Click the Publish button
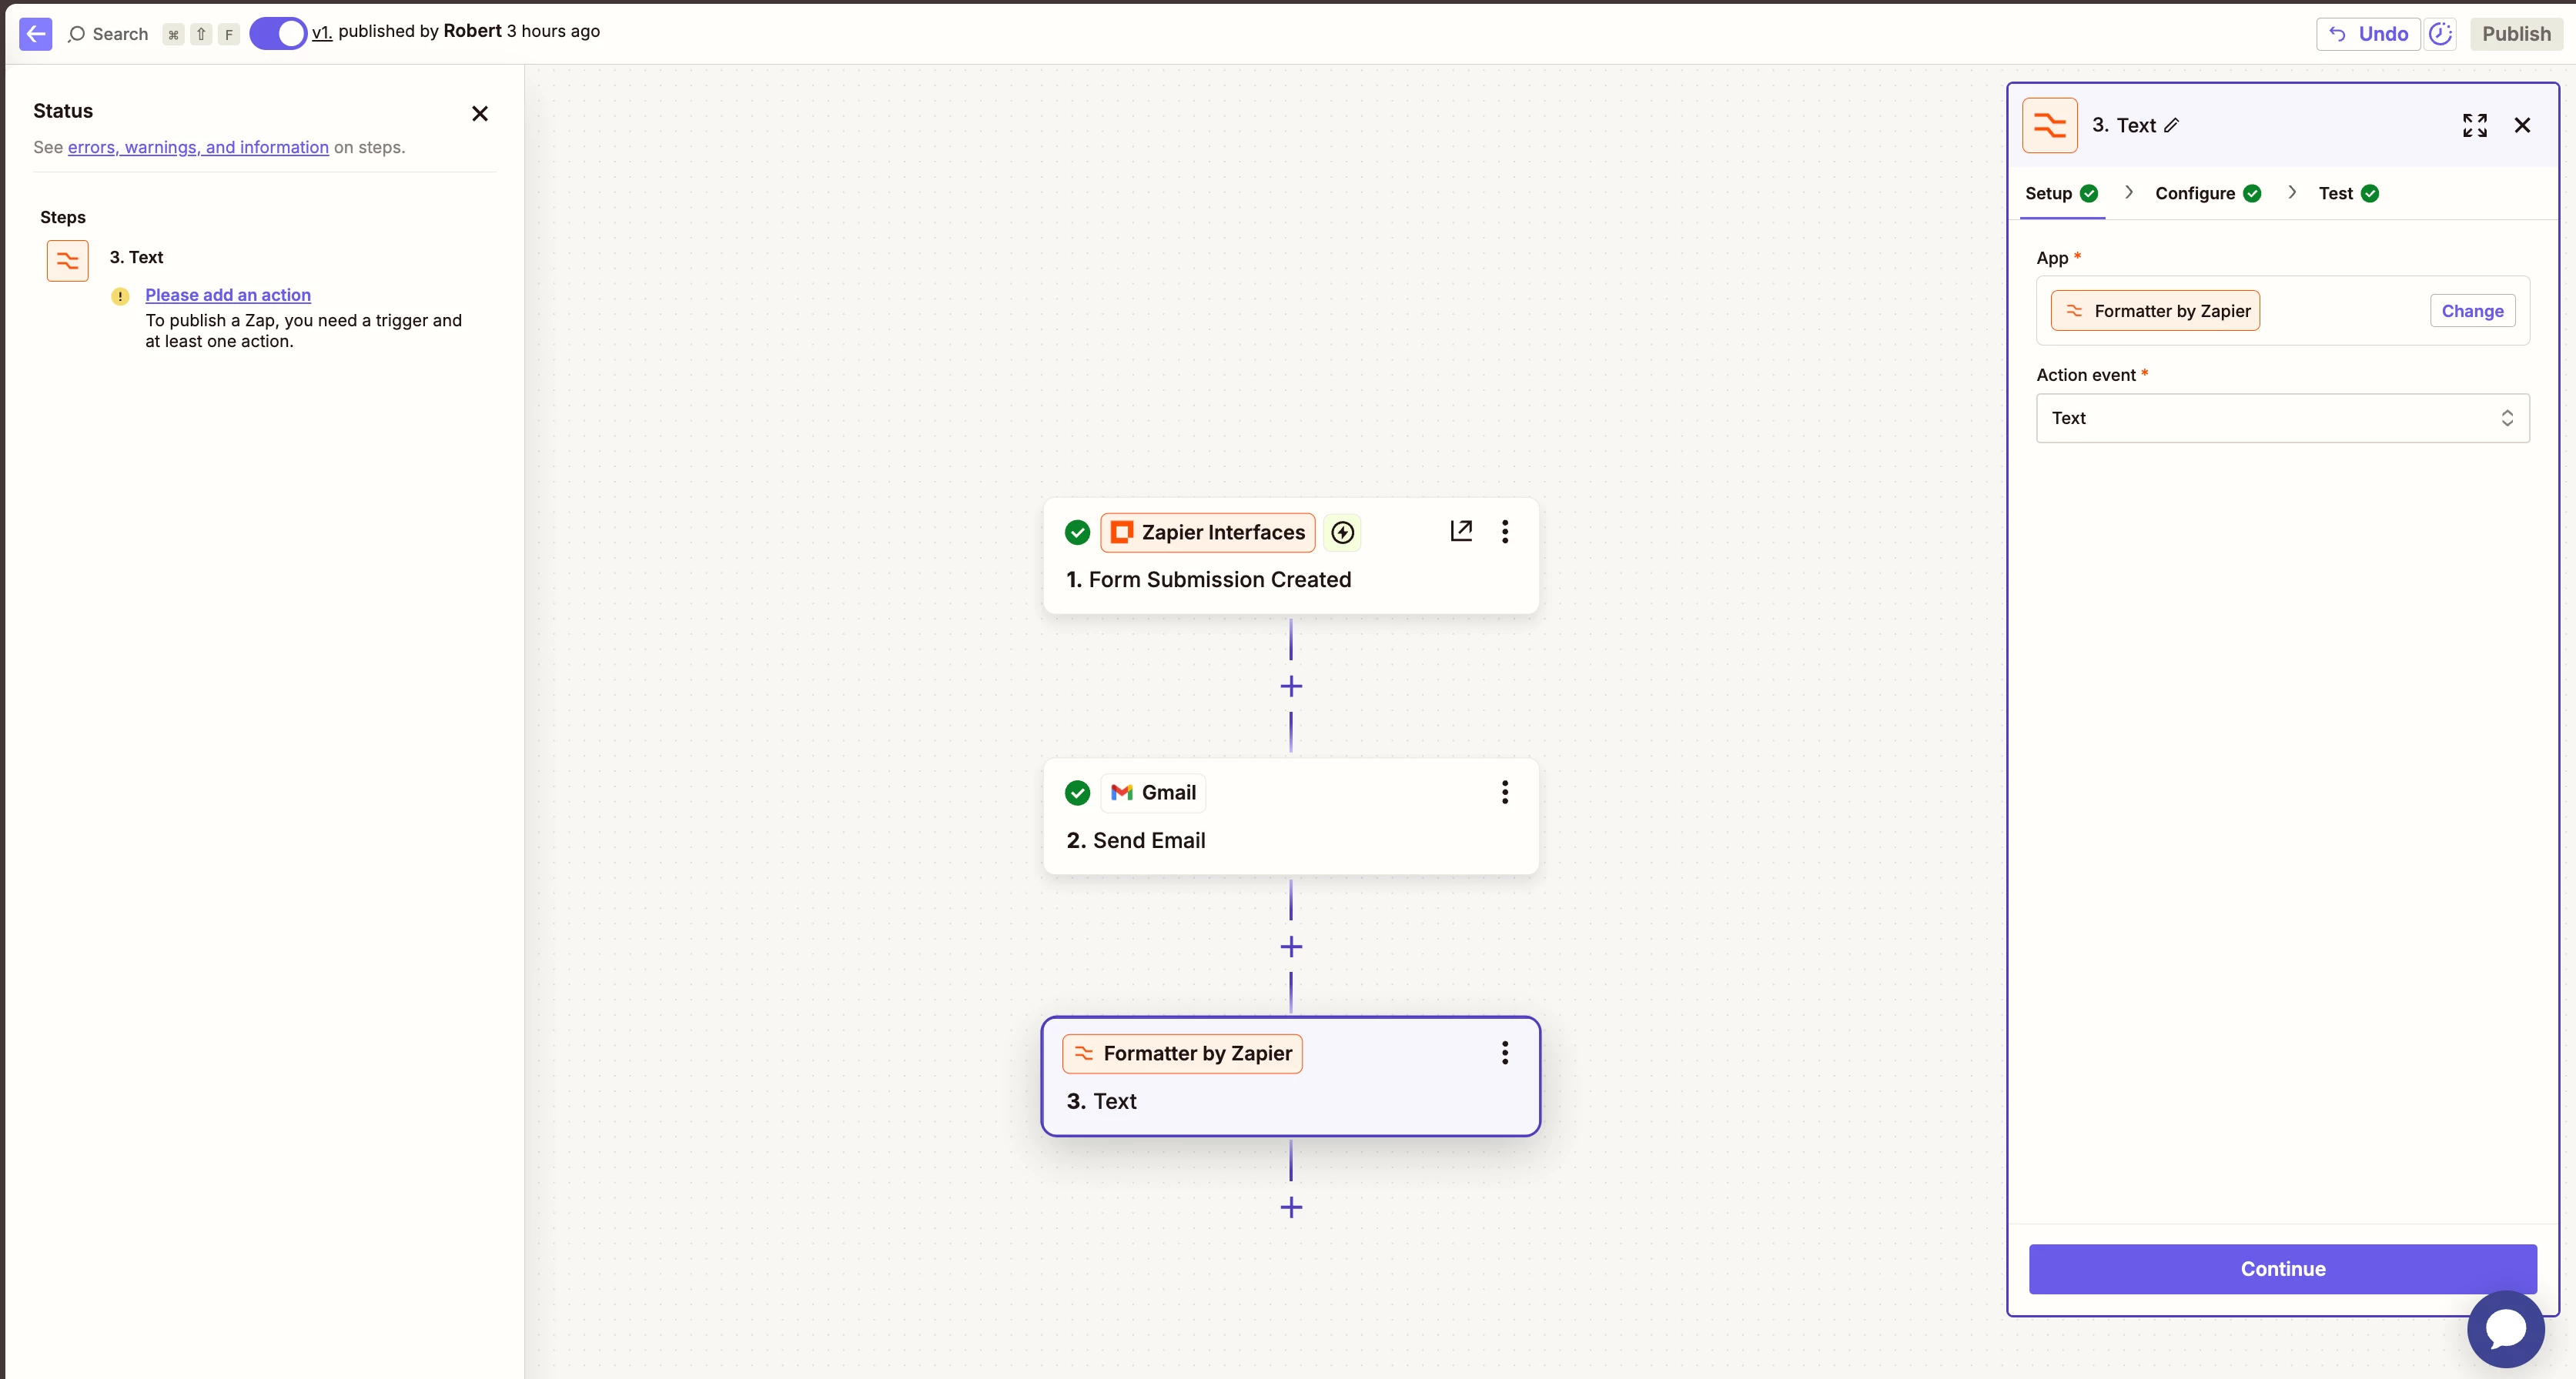Image resolution: width=2576 pixels, height=1379 pixels. [2516, 34]
